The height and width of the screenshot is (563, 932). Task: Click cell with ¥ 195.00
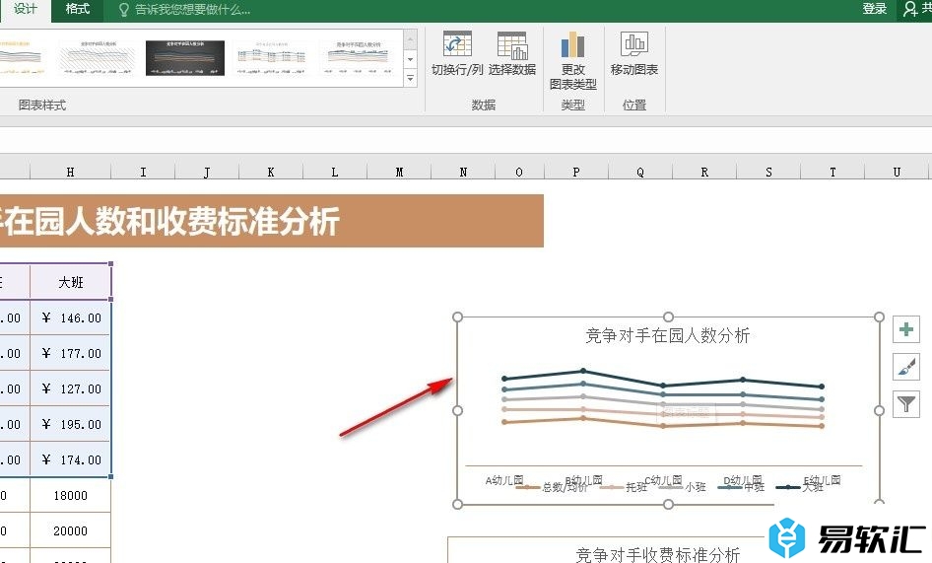tap(70, 424)
